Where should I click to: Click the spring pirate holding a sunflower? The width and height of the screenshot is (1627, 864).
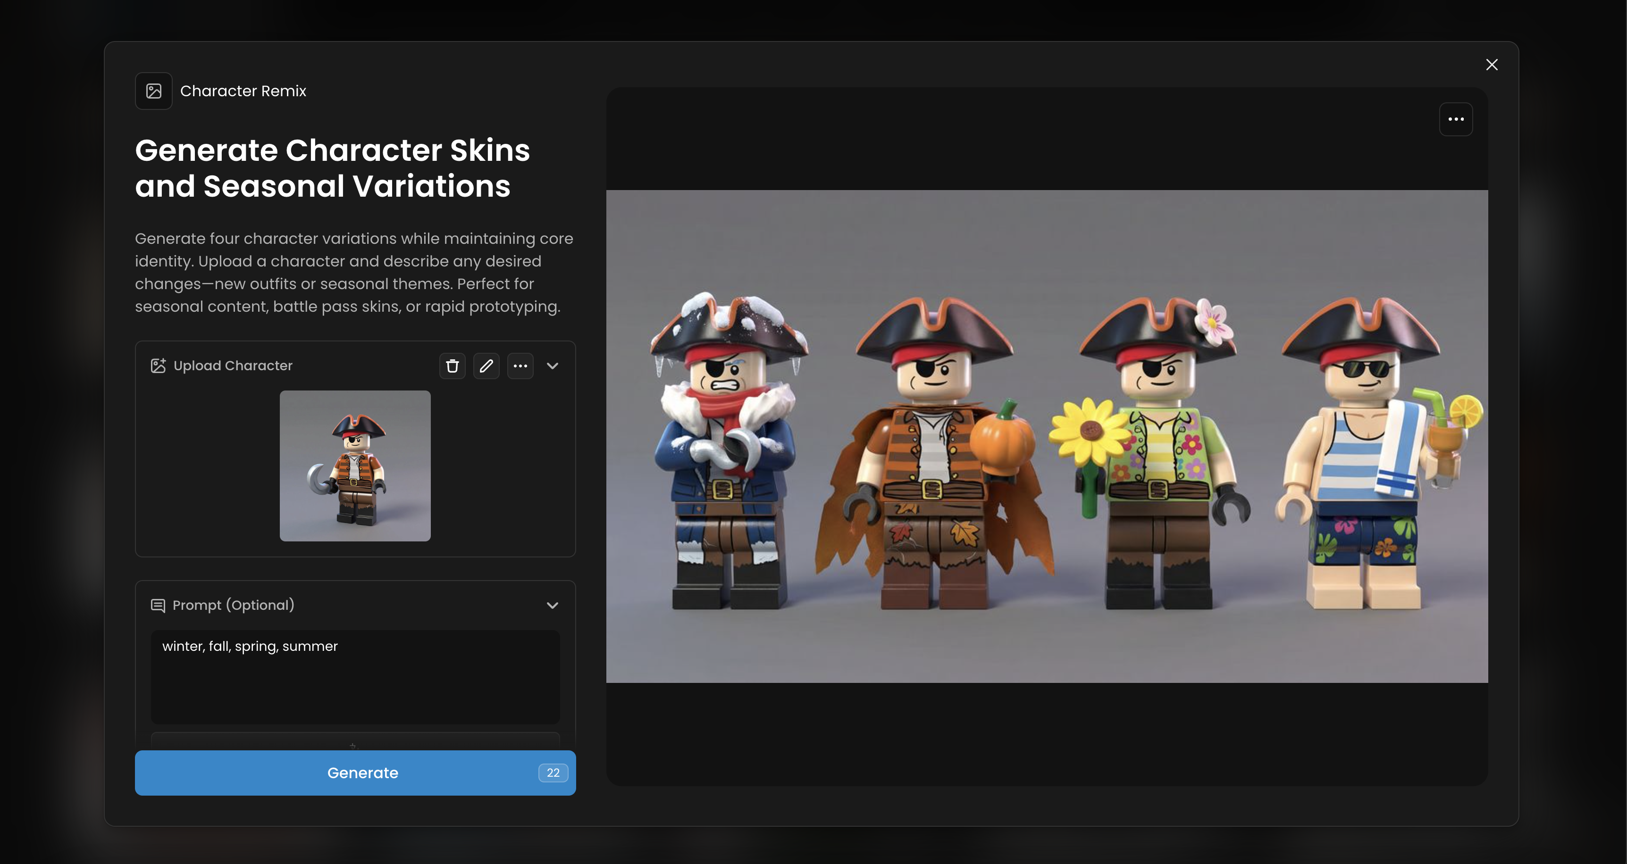1156,455
